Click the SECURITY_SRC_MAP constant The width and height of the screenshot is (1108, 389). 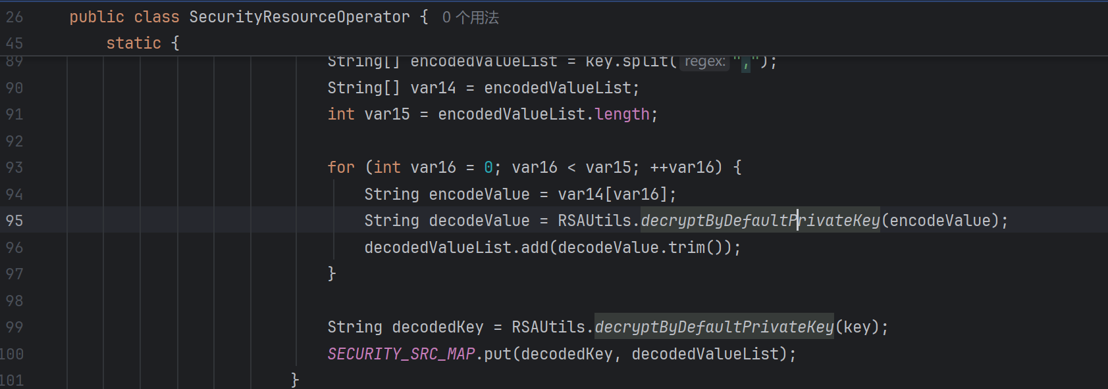401,354
